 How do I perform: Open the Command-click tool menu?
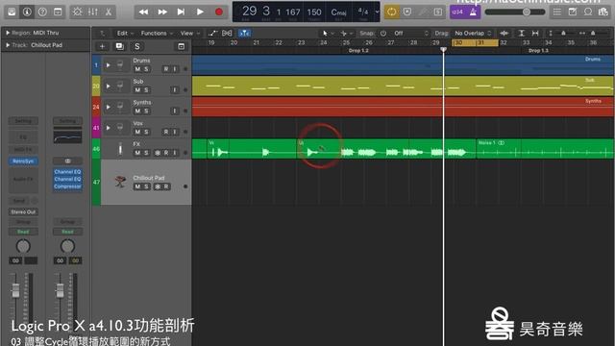346,34
